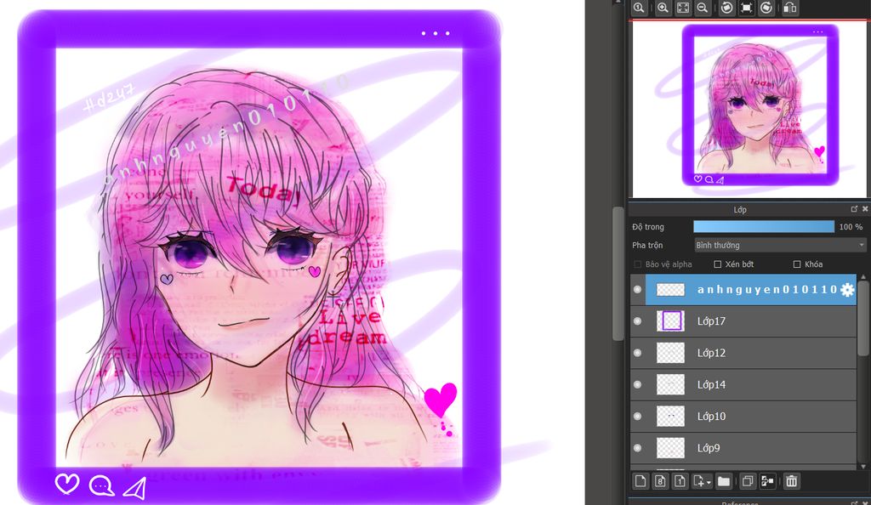This screenshot has width=871, height=505.
Task: Click the Lớp10 layer thumbnail
Action: coord(670,416)
